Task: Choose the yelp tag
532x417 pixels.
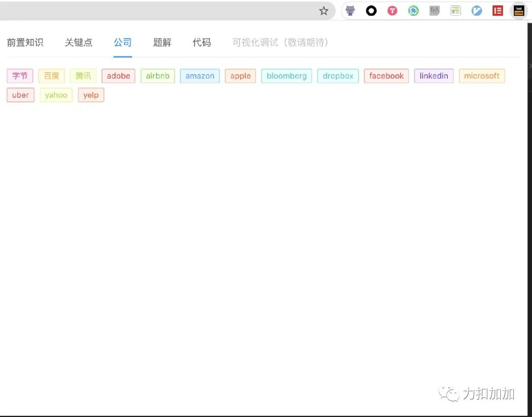Action: pyautogui.click(x=91, y=95)
